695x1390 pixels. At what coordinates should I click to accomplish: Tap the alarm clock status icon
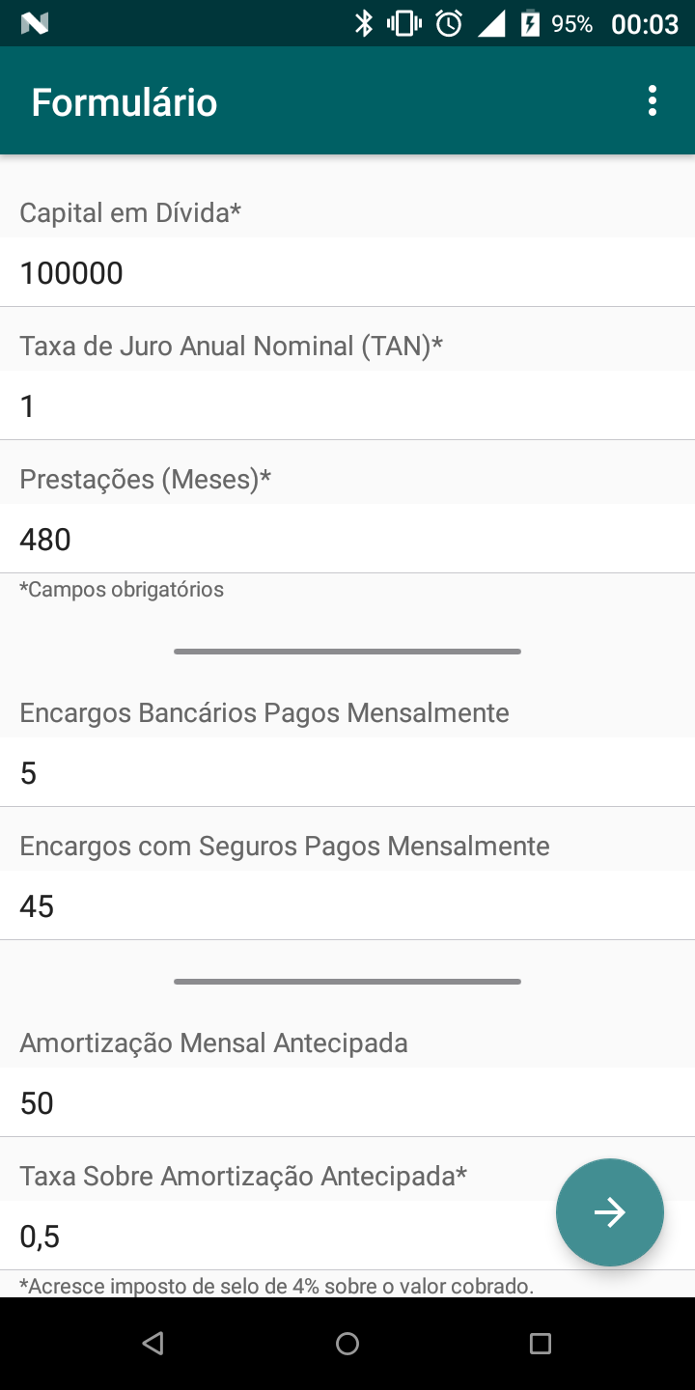[449, 23]
